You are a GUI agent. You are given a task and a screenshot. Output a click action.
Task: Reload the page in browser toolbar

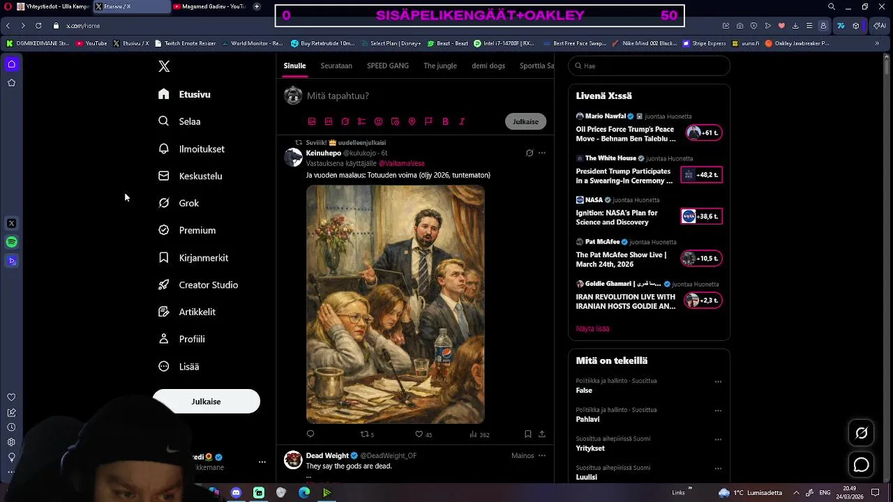pos(38,26)
